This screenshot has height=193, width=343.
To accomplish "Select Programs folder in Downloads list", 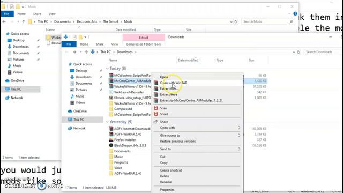I will [x=121, y=162].
